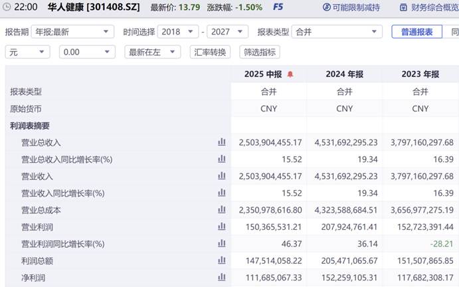Open chart for 营业收入同比增长率(%) row
459x287 pixels.
click(221, 193)
